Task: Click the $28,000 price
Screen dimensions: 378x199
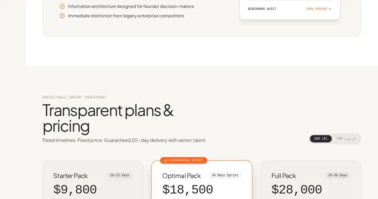Action: pos(297,190)
